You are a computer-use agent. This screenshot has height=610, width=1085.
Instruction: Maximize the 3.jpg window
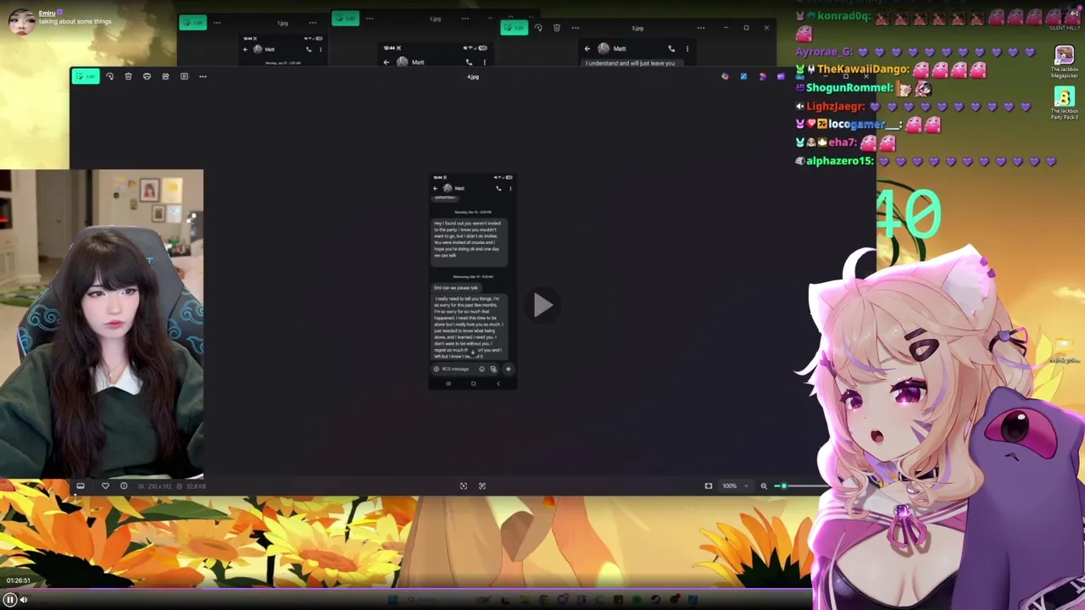[746, 28]
